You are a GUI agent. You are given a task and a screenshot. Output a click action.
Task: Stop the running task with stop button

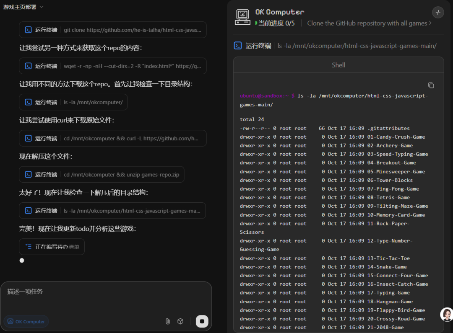click(x=202, y=321)
